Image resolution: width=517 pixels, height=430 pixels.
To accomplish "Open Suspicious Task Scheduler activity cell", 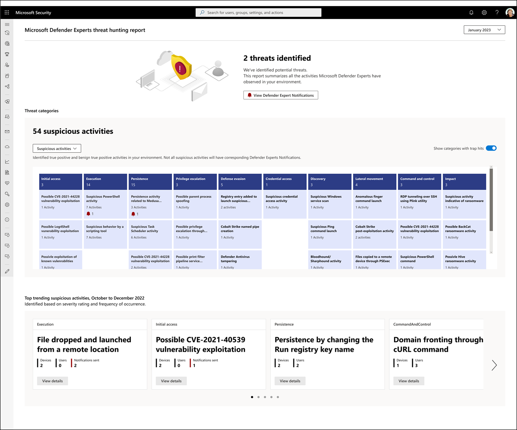I will click(x=150, y=234).
